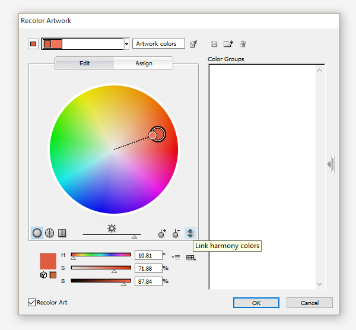The width and height of the screenshot is (356, 330).
Task: Create a new color group
Action: click(228, 44)
